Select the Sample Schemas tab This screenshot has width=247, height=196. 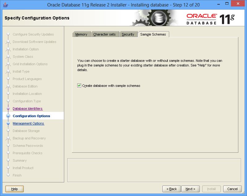click(x=153, y=34)
